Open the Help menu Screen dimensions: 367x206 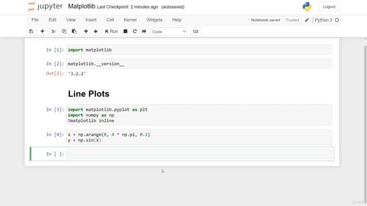pos(177,20)
